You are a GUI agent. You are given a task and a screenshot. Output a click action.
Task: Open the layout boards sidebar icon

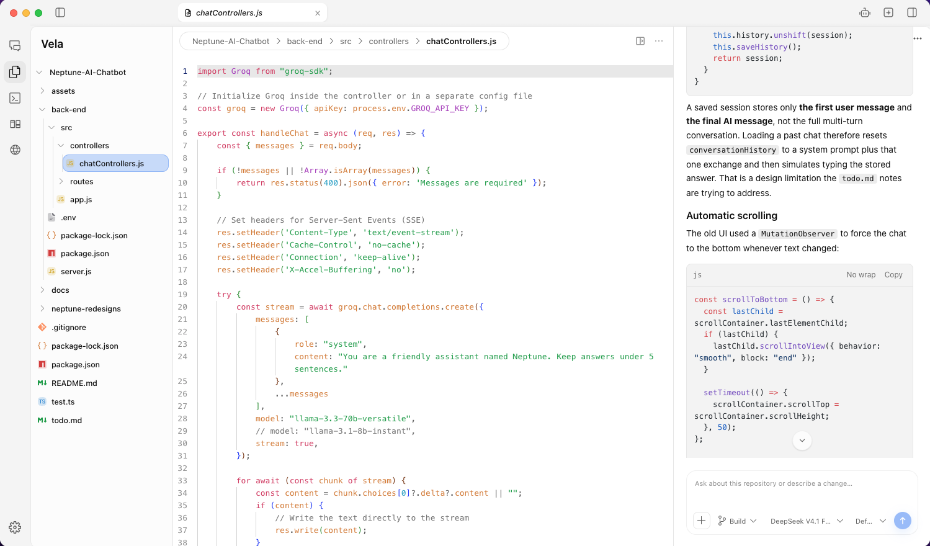(x=16, y=124)
